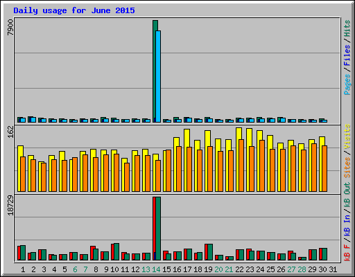The height and width of the screenshot is (277, 355).
Task: Click the 'Daily usage for June 2015' title
Action: coord(74,10)
